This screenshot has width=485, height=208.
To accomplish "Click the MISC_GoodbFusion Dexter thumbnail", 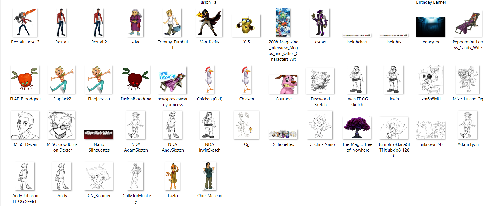I will coord(61,125).
